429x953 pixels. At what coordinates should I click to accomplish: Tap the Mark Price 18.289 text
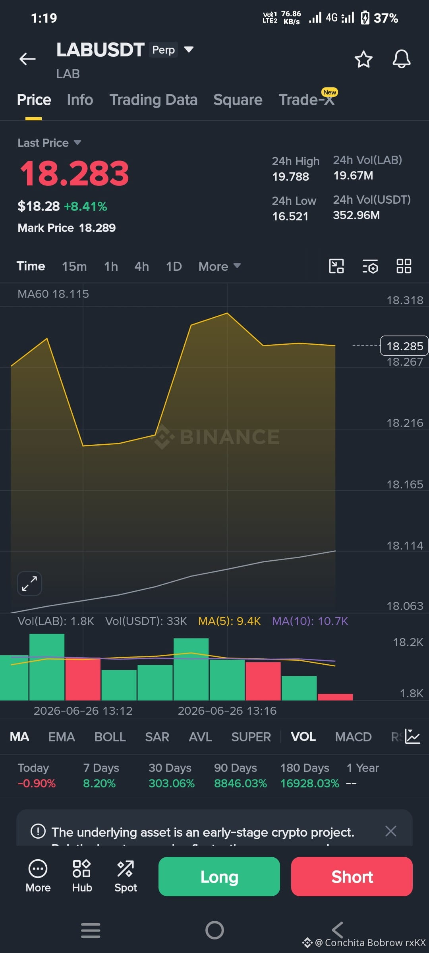coord(67,228)
